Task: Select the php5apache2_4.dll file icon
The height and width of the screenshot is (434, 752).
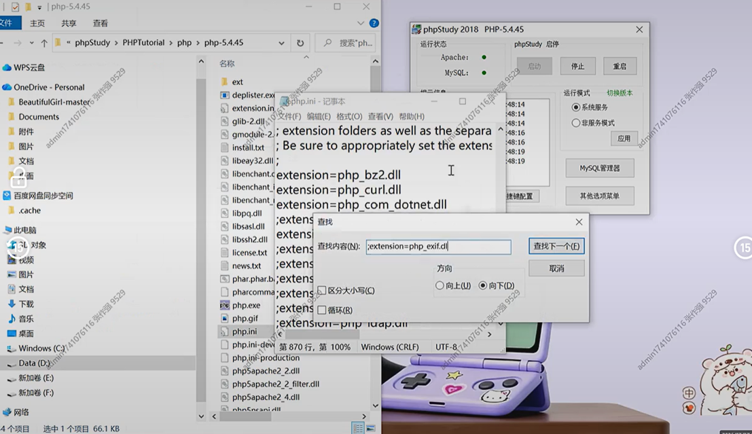Action: (x=224, y=397)
